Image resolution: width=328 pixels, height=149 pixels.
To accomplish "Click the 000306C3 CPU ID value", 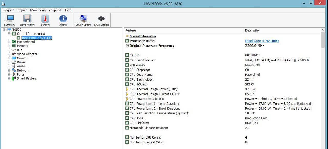I will tap(252, 55).
